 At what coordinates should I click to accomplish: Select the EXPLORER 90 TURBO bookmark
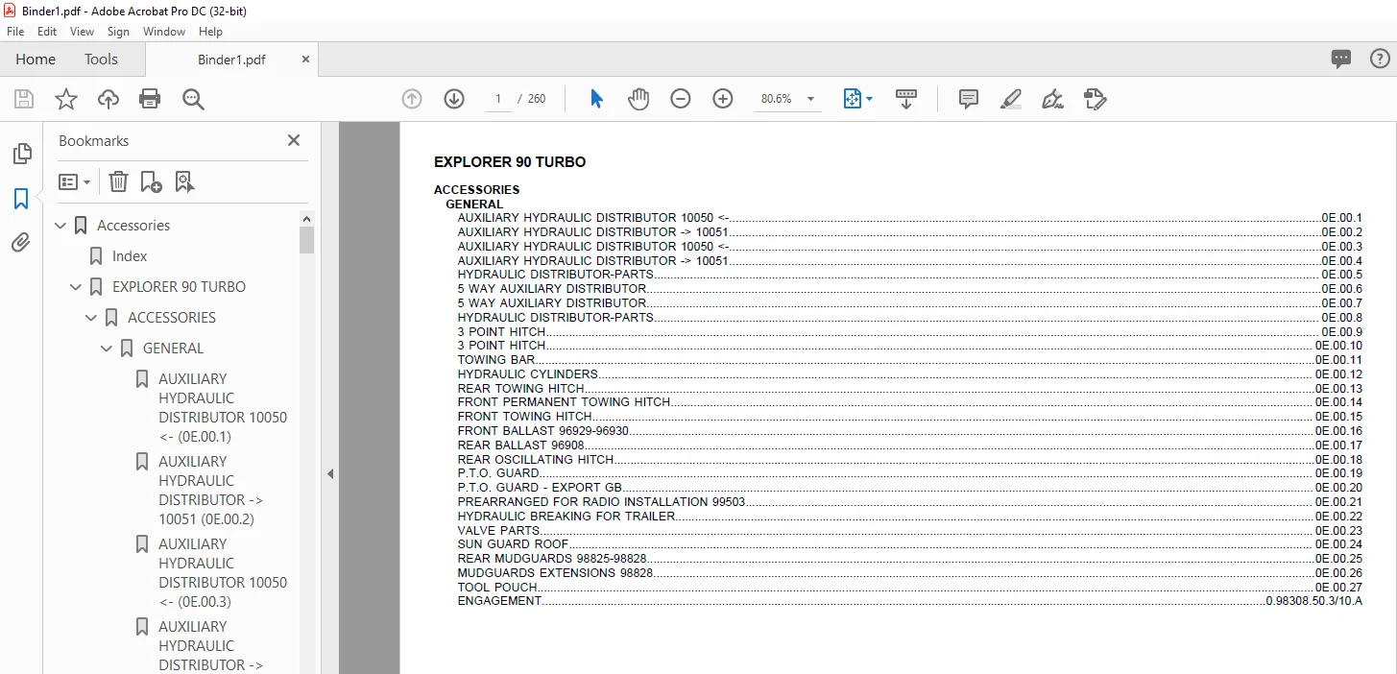point(179,287)
